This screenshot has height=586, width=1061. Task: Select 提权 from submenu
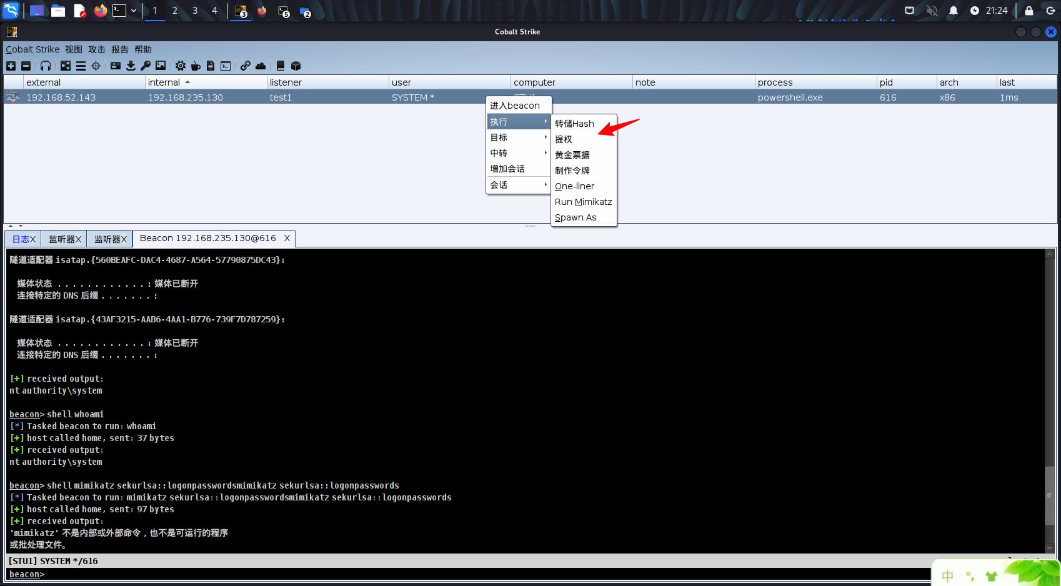coord(584,139)
